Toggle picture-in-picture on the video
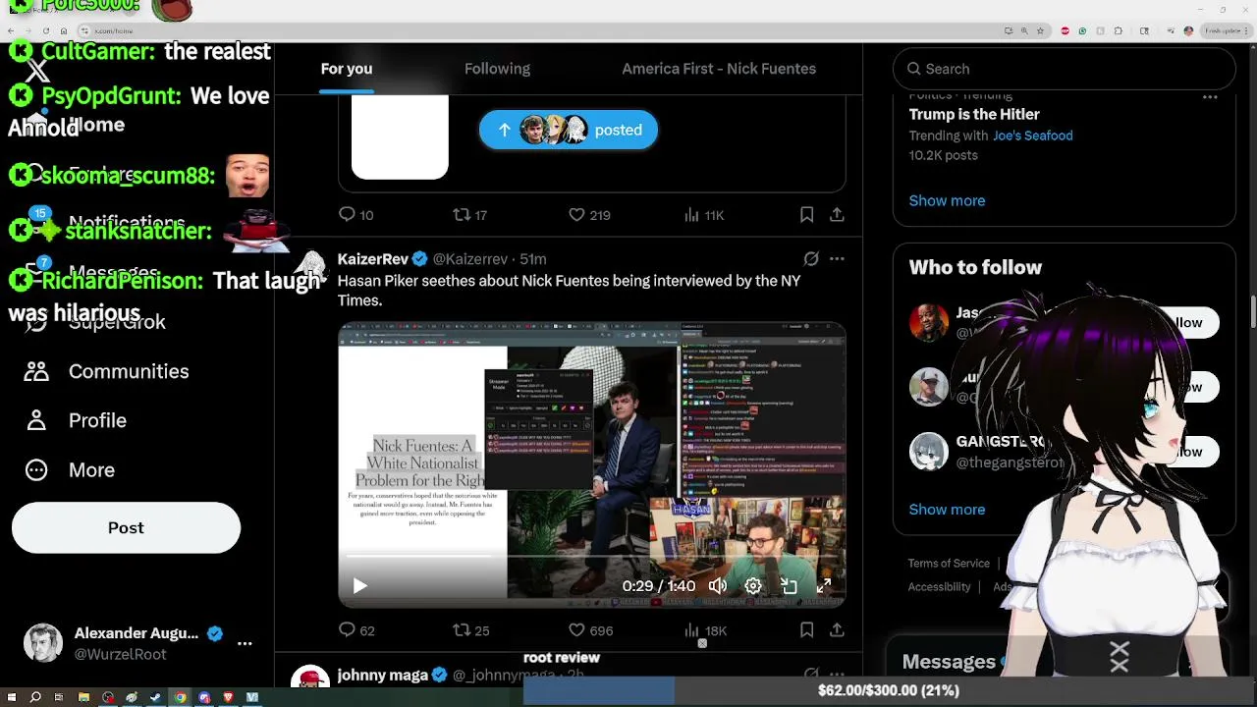This screenshot has width=1257, height=707. coord(789,586)
